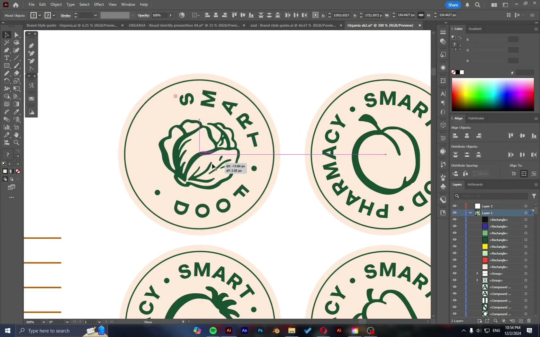
Task: Select the Line Segment tool
Action: (x=17, y=58)
